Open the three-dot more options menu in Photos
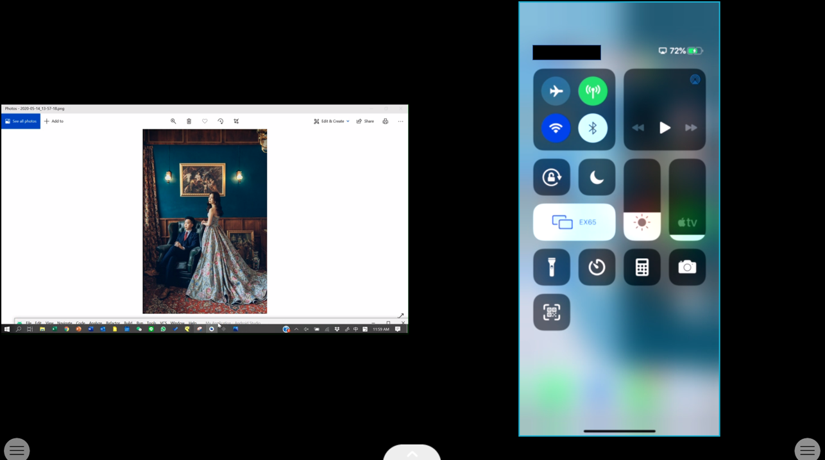825x460 pixels. 400,121
